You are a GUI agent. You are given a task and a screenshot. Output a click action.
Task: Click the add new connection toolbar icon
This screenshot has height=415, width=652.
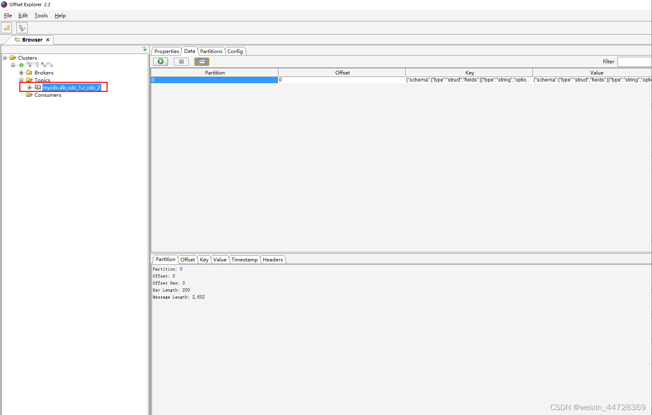(x=7, y=28)
